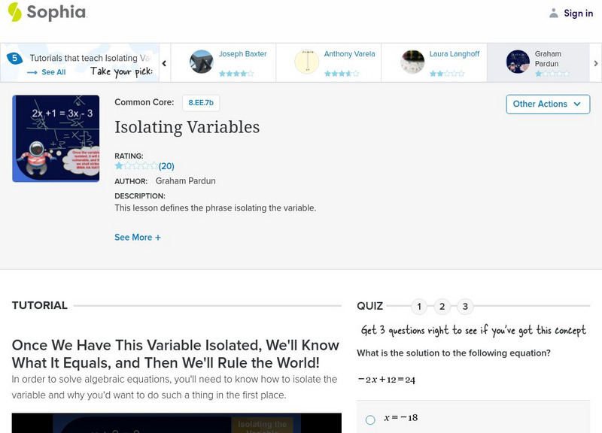Click quiz step circle 3
Screen dimensions: 602x433
(x=464, y=306)
